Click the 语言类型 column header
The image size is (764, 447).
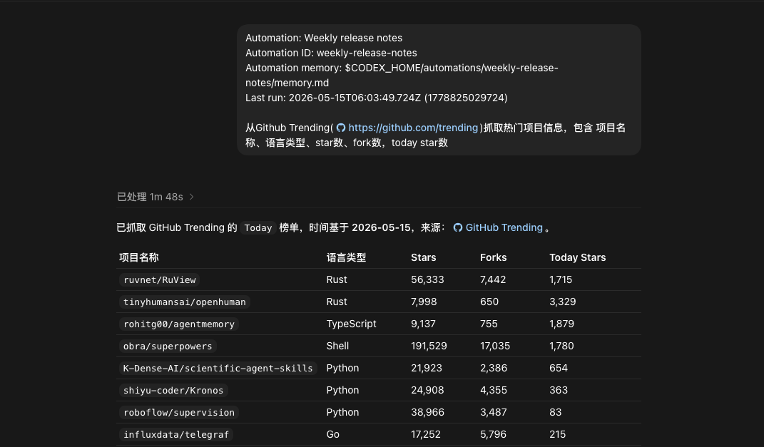346,257
